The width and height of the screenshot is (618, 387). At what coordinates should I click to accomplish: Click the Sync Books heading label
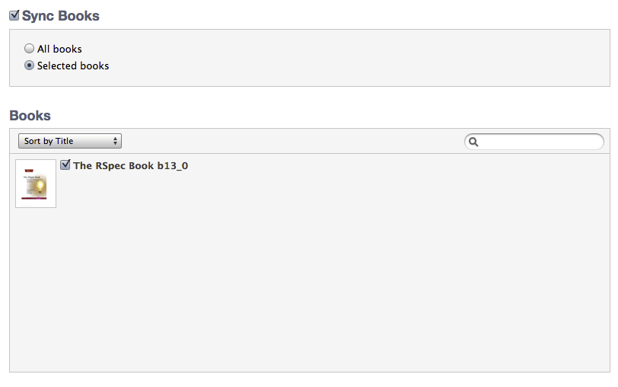click(61, 16)
